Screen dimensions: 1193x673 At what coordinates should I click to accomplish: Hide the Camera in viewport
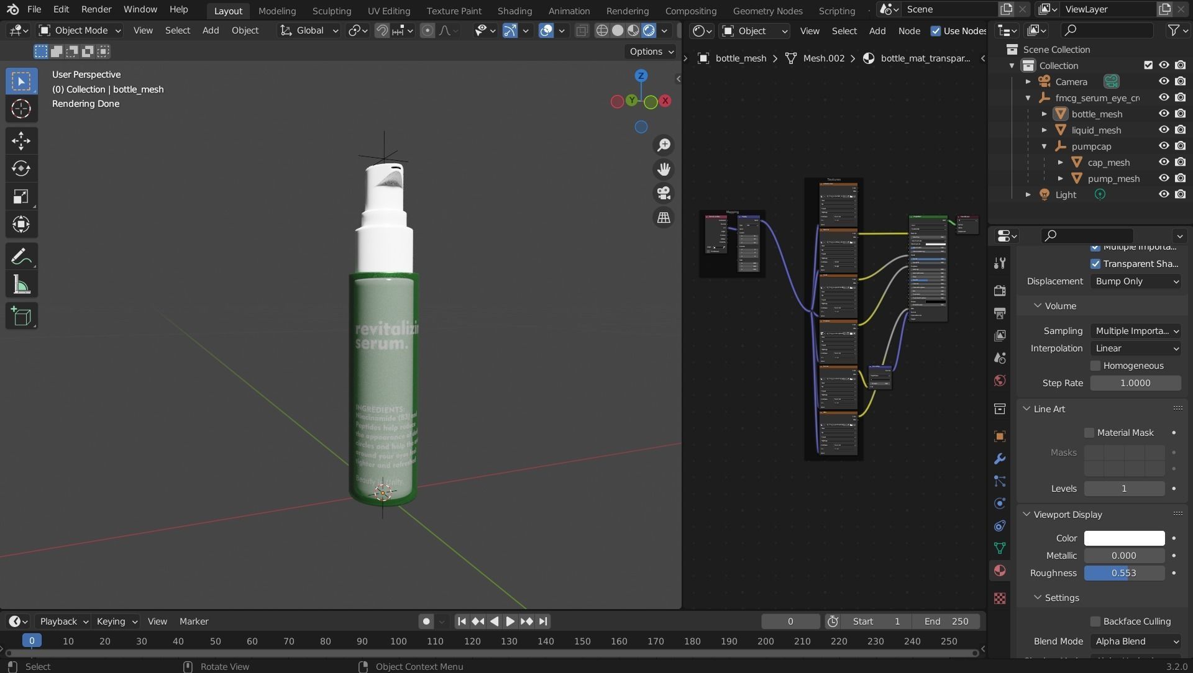(1164, 81)
